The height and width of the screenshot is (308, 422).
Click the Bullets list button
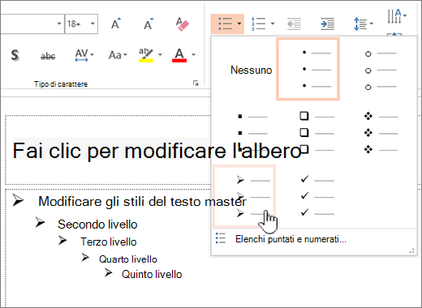pos(225,24)
